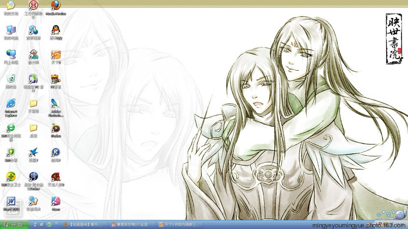Image resolution: width=408 pixels, height=229 pixels.
Task: Open the yellow folder beside Internet Explorer
Action: pos(33,103)
